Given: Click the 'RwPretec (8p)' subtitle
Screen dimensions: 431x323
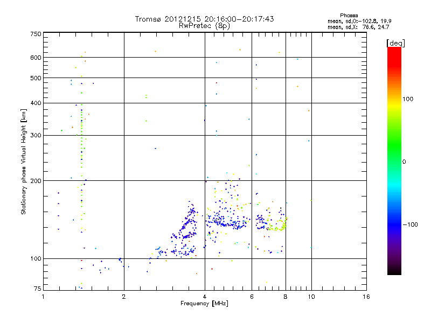Looking at the screenshot, I should (x=204, y=26).
